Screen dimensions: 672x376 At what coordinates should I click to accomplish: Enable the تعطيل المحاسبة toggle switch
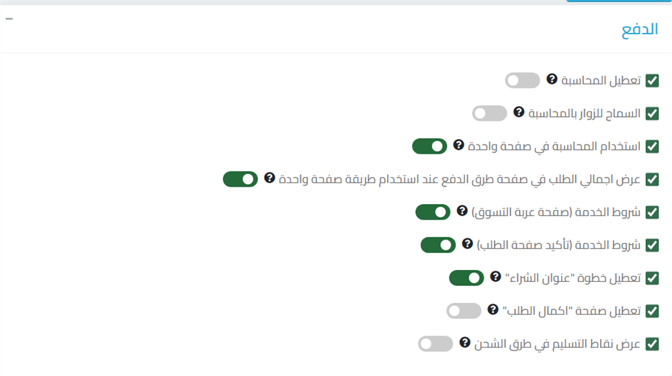pos(523,81)
